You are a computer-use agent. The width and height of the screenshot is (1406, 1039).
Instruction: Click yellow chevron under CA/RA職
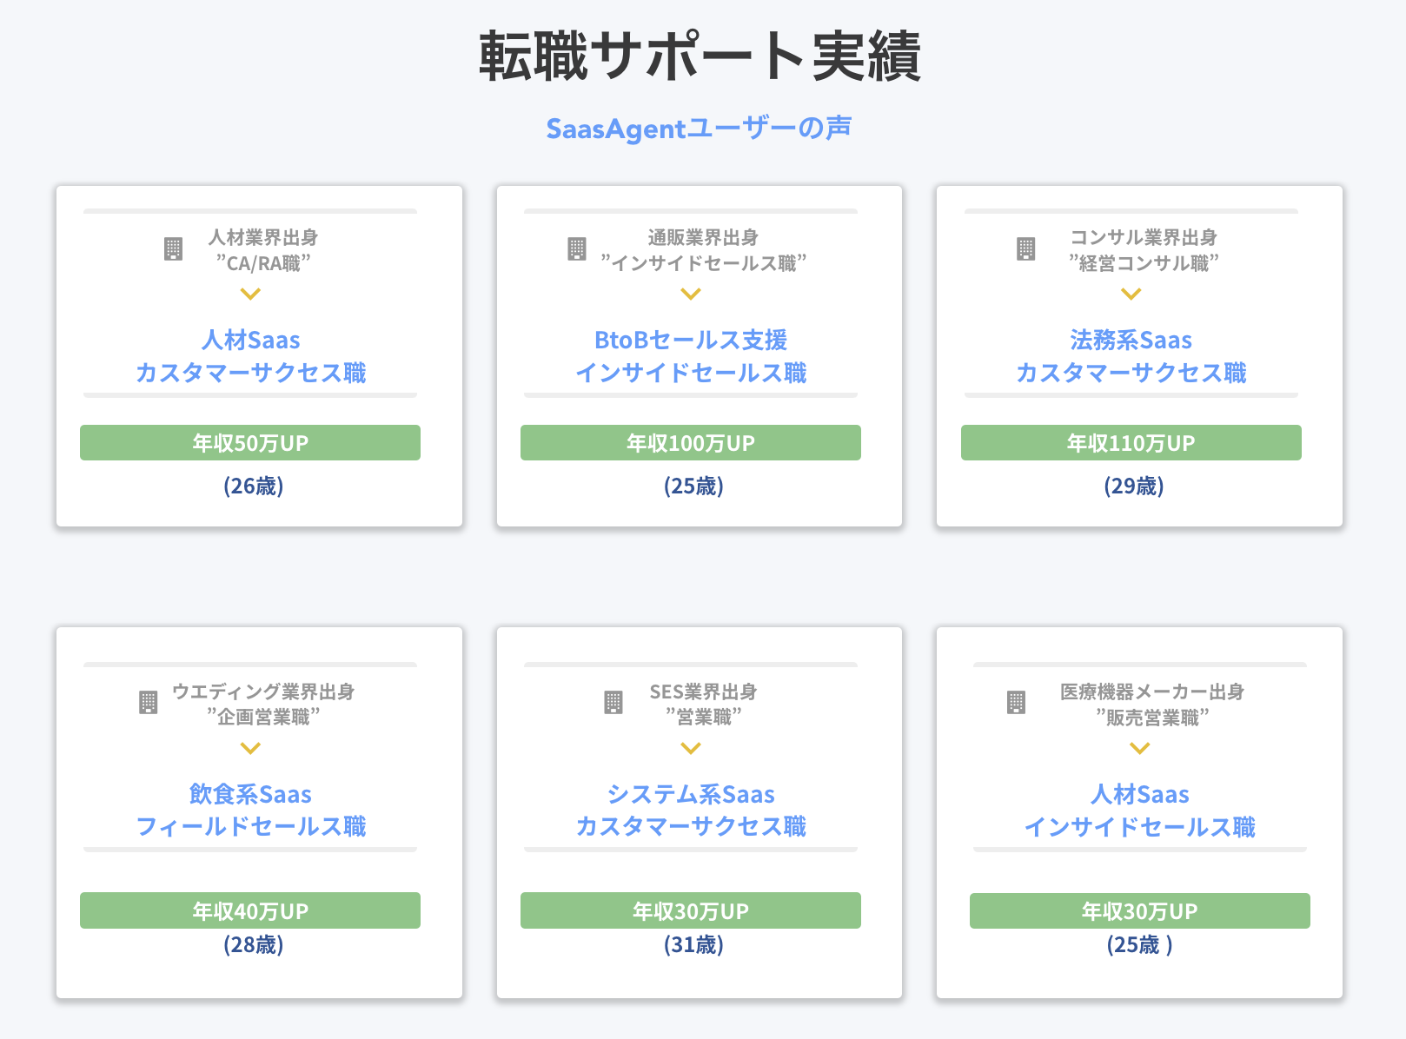click(250, 294)
